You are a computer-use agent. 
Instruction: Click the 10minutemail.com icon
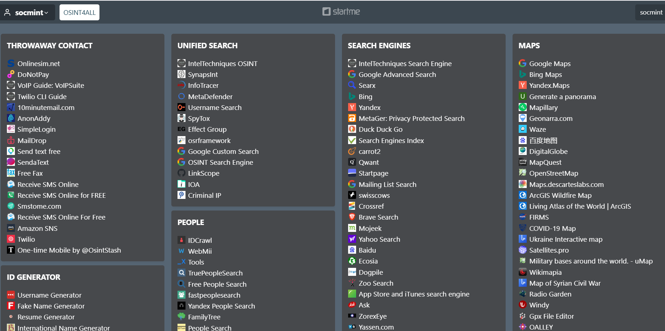[x=11, y=107]
